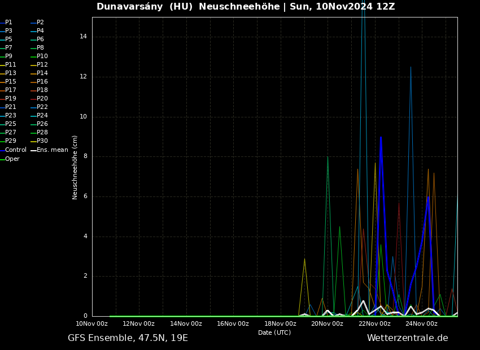Select the Control legend entry
Viewport: 480px width, 350px height.
[x=15, y=150]
